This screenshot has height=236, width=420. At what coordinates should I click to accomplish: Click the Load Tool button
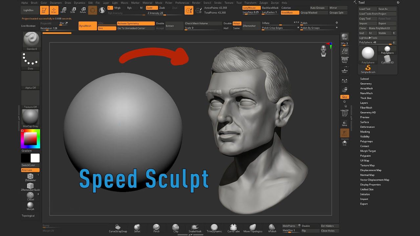point(367,9)
